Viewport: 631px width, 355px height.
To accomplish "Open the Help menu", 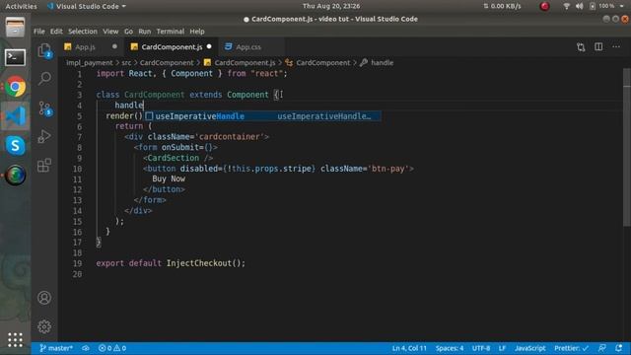I will point(197,32).
